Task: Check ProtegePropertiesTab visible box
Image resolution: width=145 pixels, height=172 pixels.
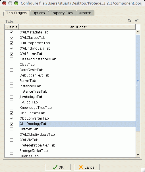Action: (11, 145)
